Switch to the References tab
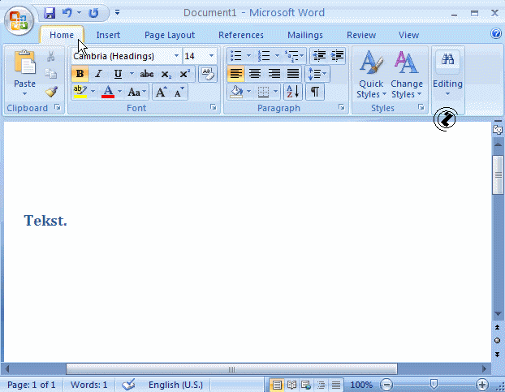The image size is (505, 392). point(241,35)
